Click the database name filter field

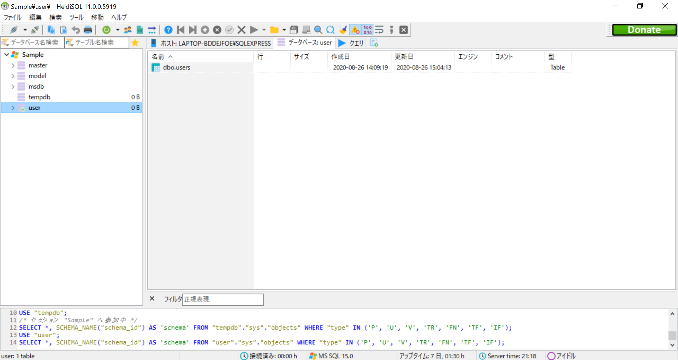[32, 42]
